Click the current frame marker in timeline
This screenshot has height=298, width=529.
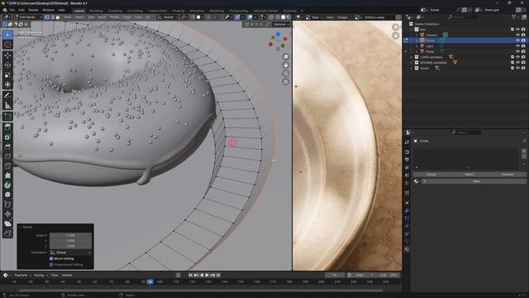(x=150, y=281)
